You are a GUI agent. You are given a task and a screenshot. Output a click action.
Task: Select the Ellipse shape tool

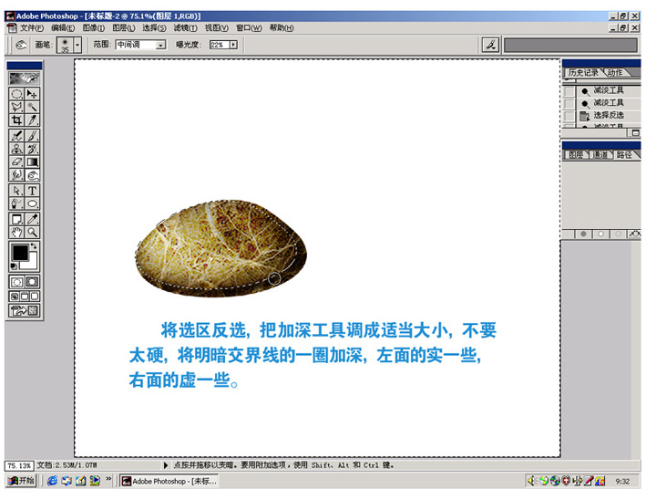tap(32, 203)
